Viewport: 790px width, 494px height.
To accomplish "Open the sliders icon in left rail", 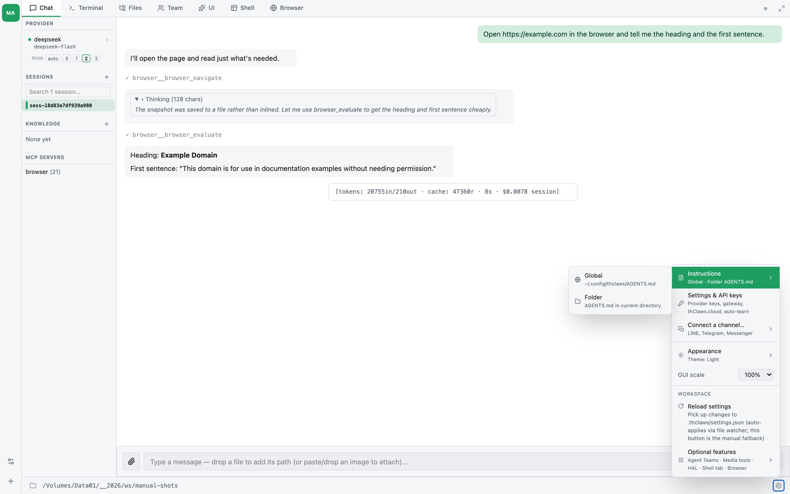I will (11, 461).
